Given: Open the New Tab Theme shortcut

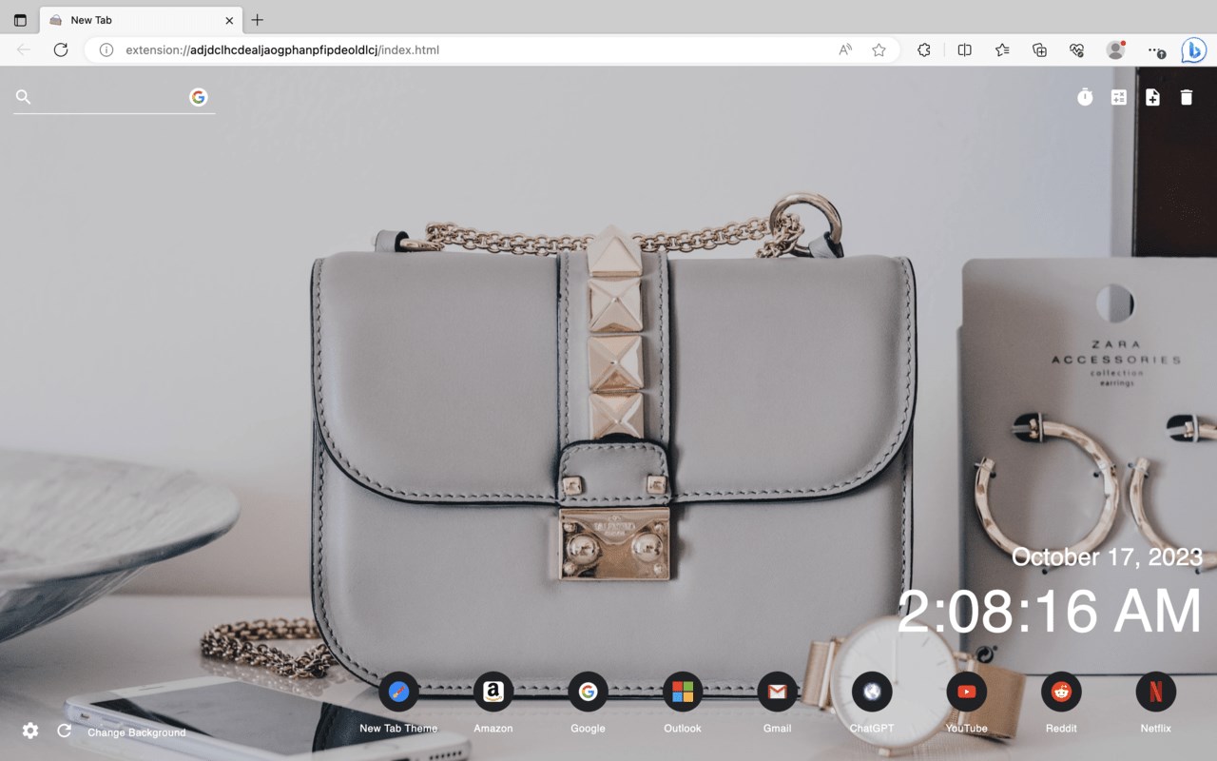Looking at the screenshot, I should [x=398, y=692].
